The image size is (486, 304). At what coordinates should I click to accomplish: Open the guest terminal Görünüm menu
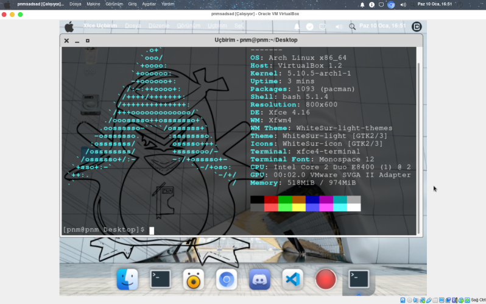(188, 26)
